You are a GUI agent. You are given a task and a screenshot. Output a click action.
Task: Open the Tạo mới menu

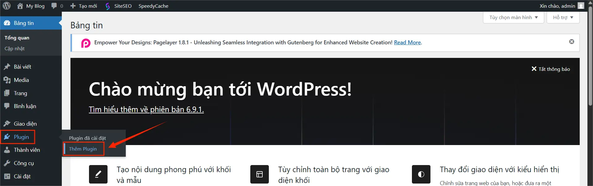click(x=84, y=6)
